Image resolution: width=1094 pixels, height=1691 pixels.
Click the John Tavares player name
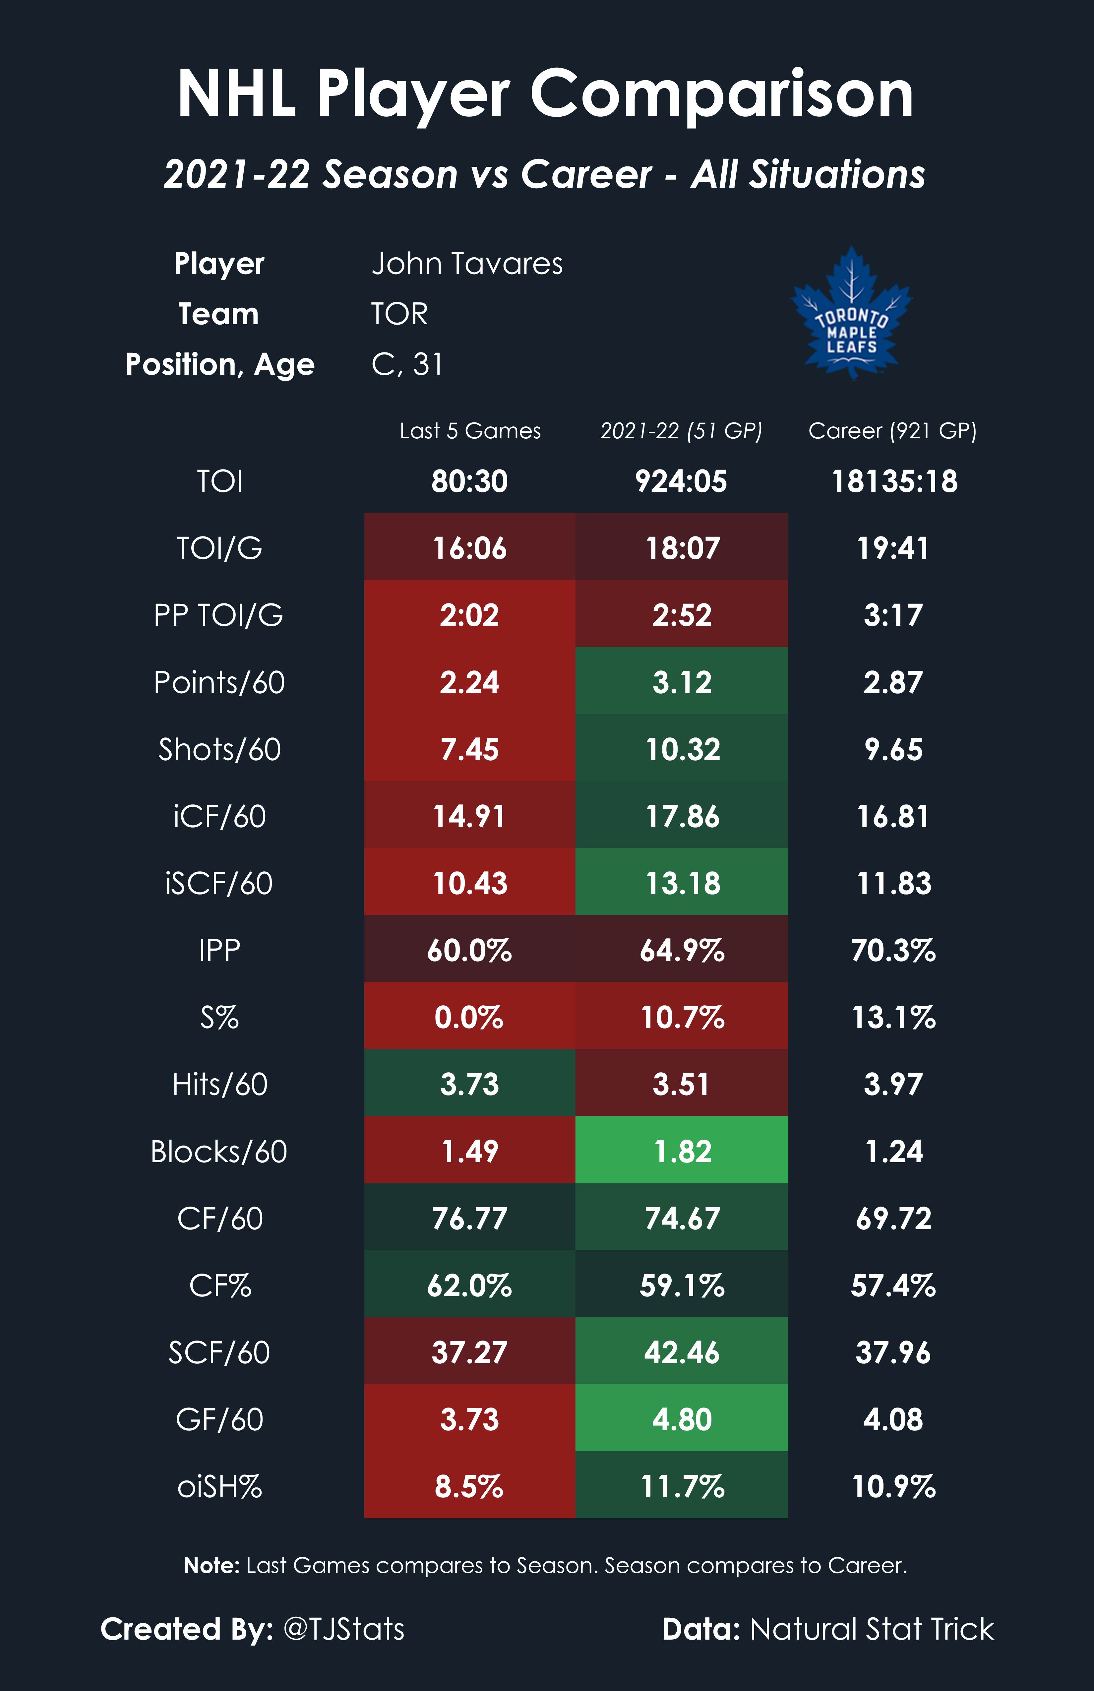point(467,264)
